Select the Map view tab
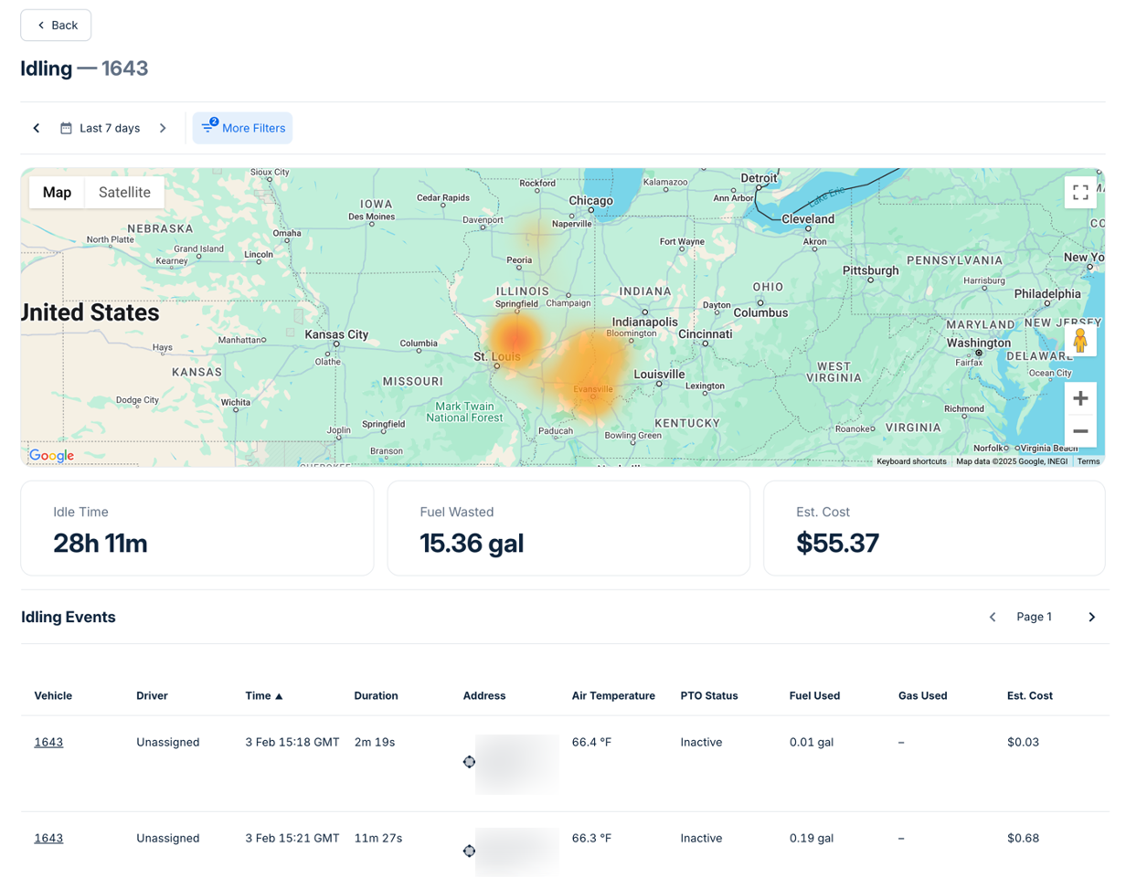This screenshot has width=1126, height=888. click(57, 192)
